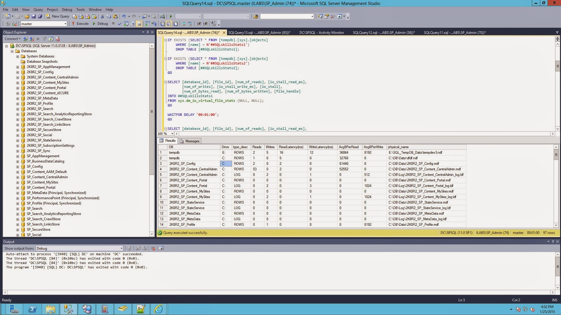Switch to the Messages tab

[x=190, y=141]
